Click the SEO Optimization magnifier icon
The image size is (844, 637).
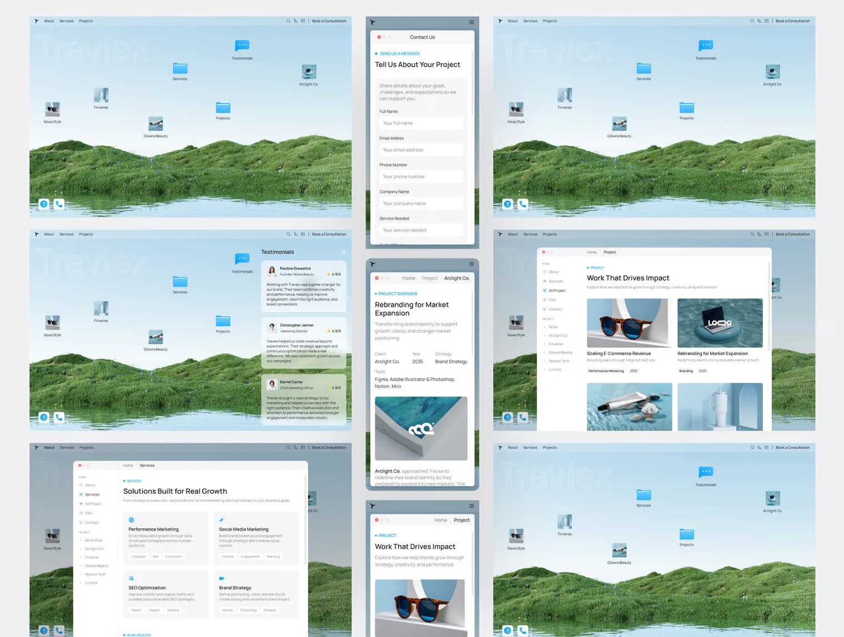tap(132, 578)
